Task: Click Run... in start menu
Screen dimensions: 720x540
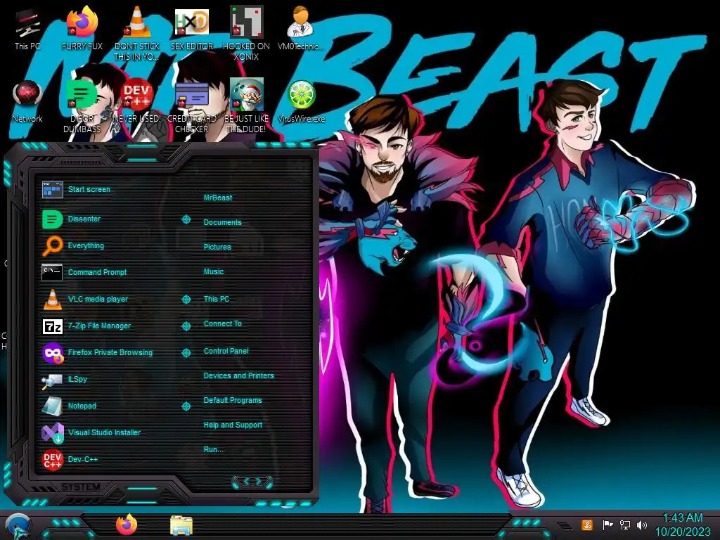Action: coord(214,449)
